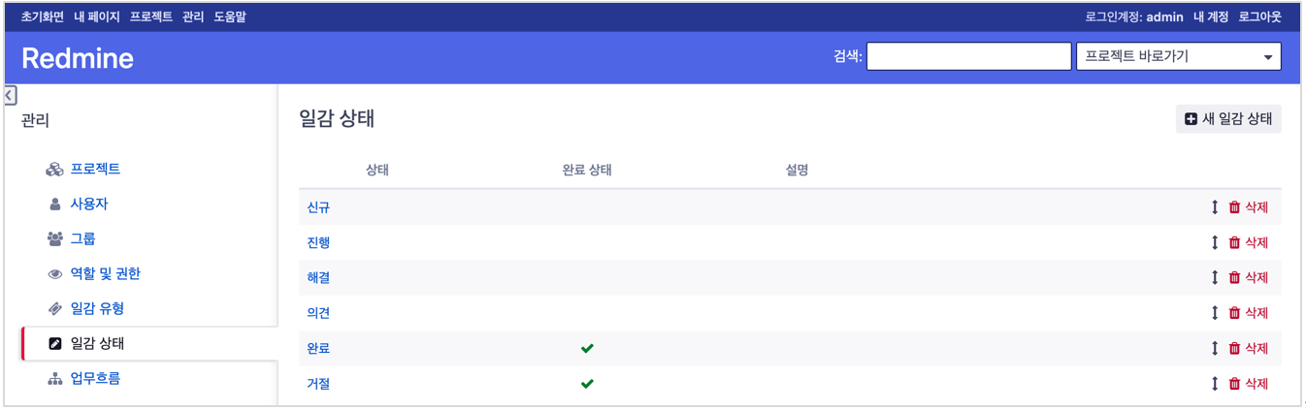Screen dimensions: 1306x410
Task: Click the group icon beside 그룹
Action: (x=54, y=239)
